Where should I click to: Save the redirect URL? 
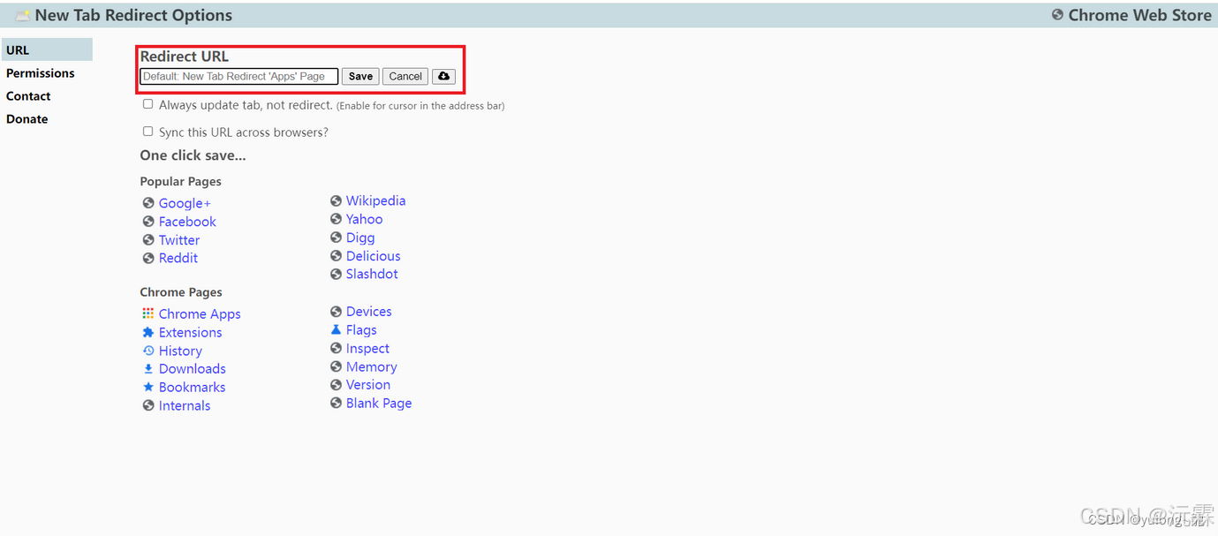tap(360, 76)
